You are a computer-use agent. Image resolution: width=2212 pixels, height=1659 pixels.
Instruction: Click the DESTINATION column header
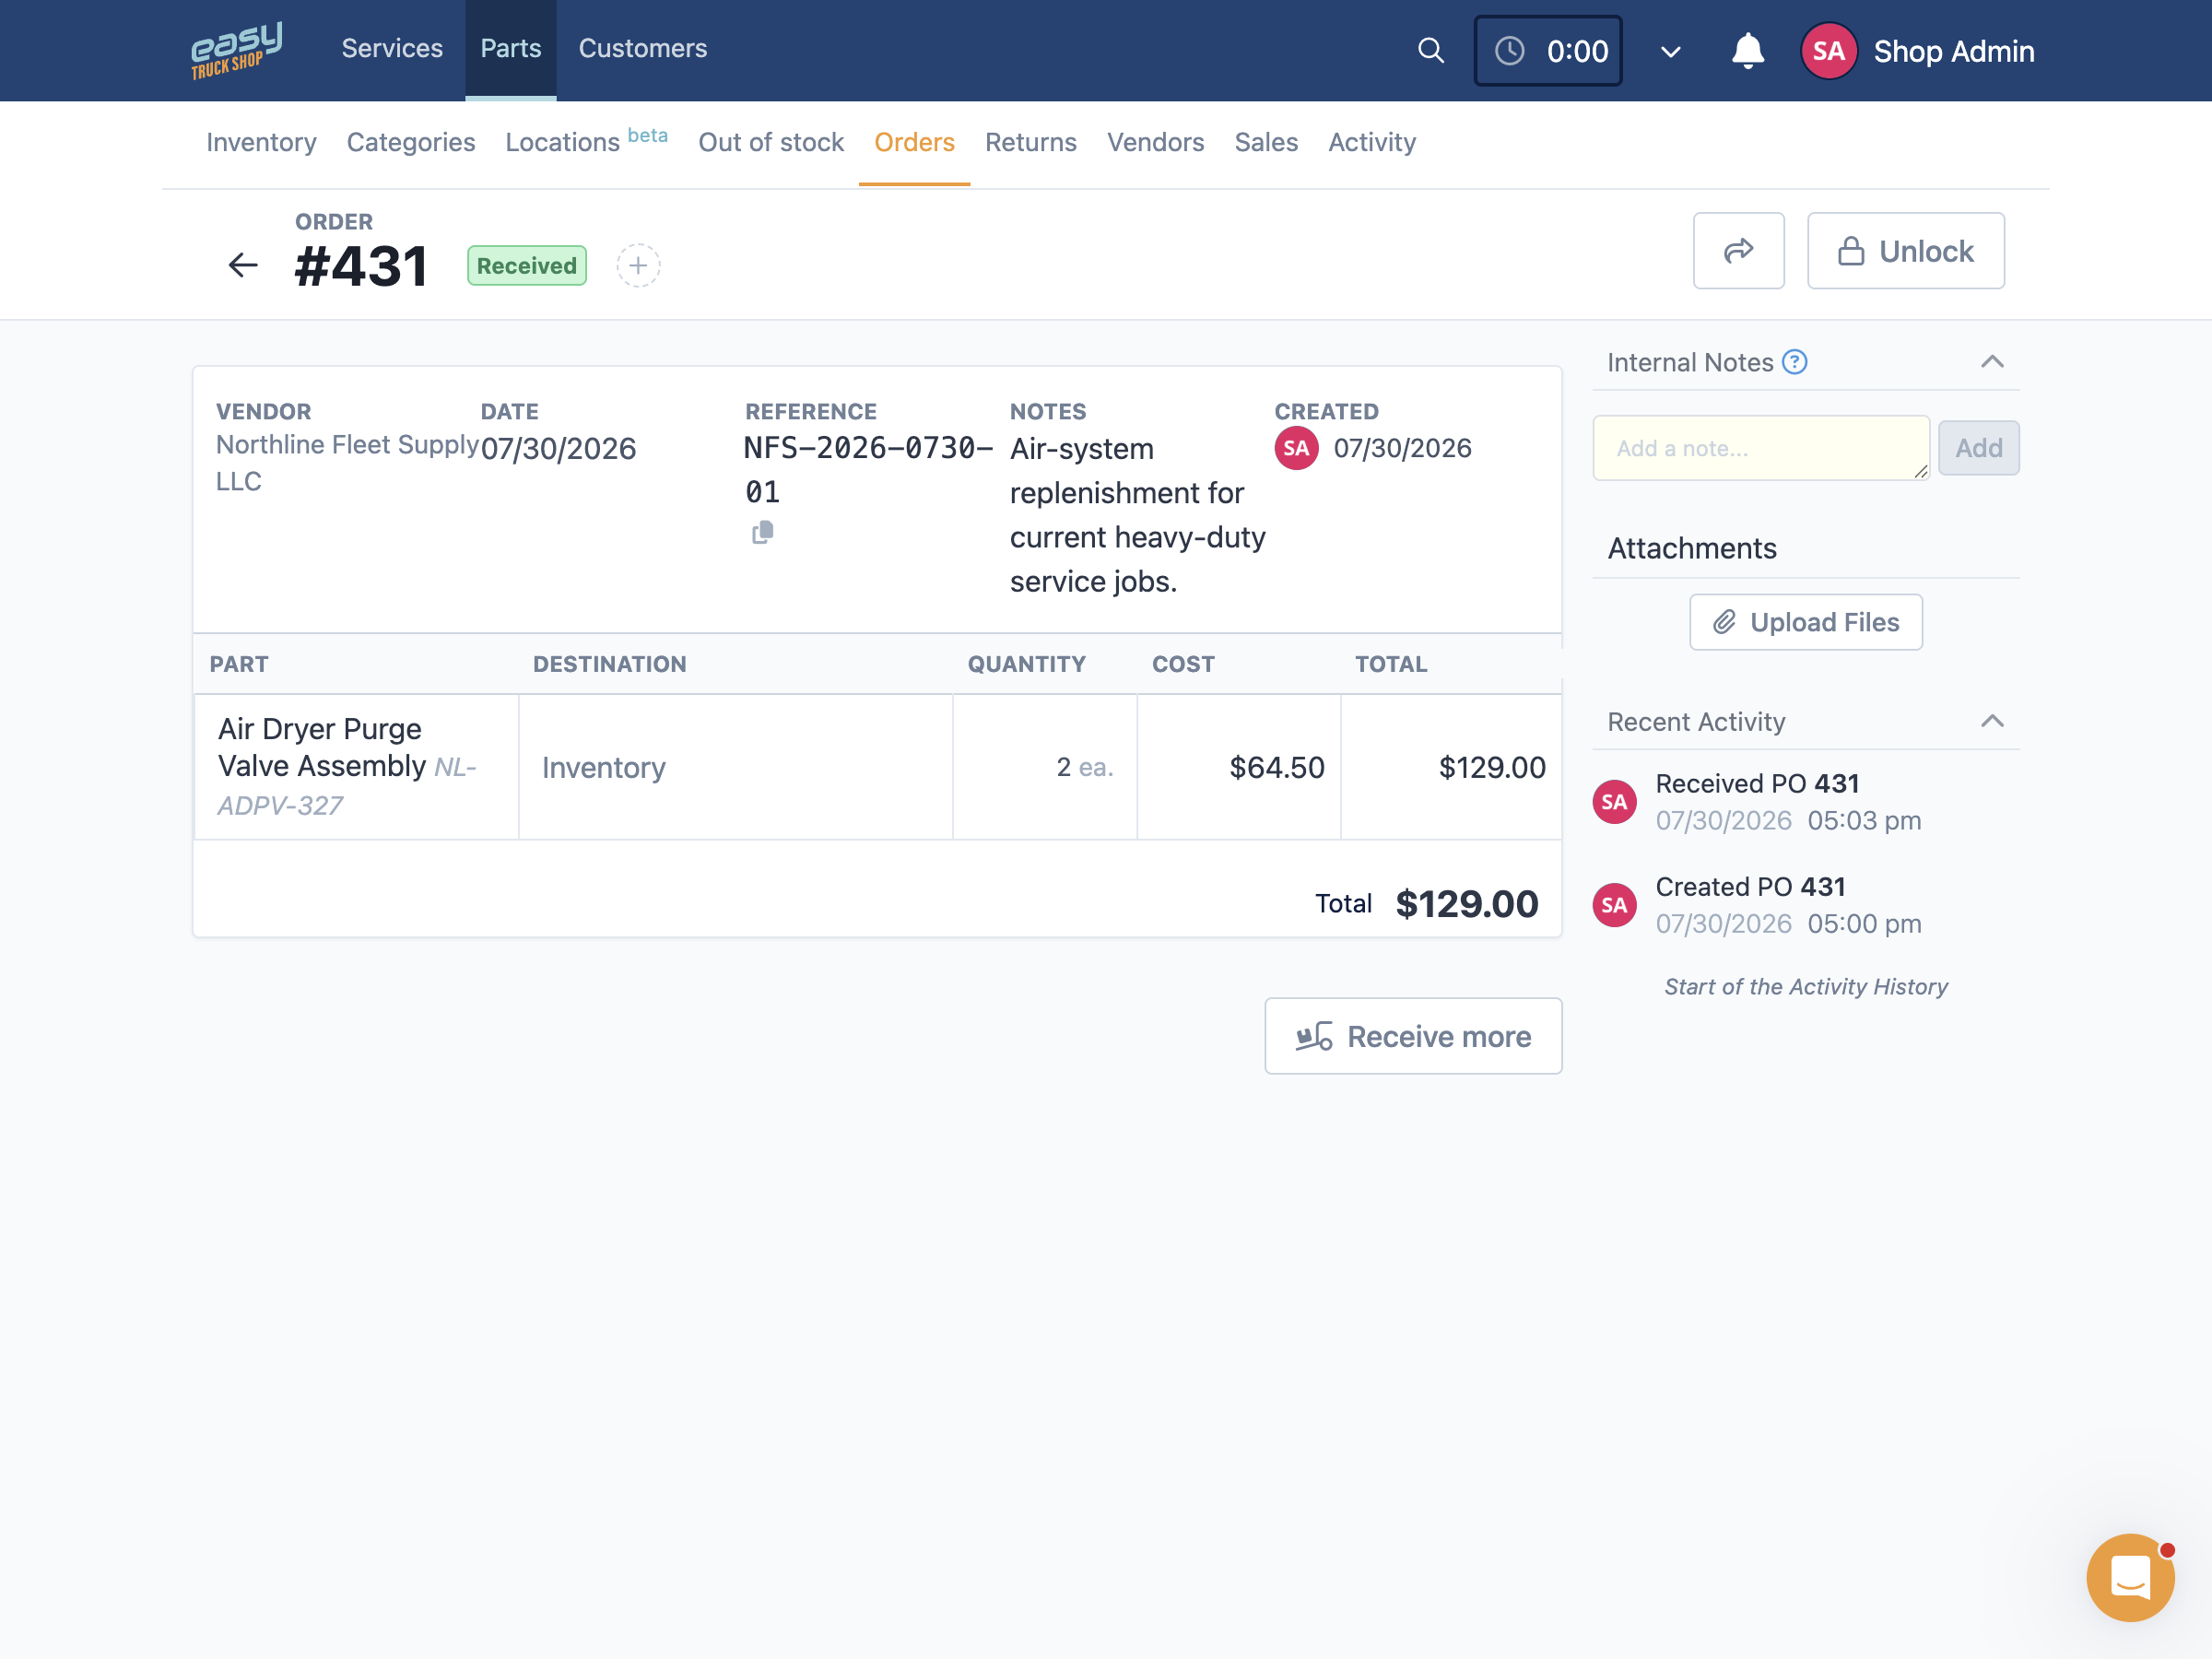coord(609,664)
